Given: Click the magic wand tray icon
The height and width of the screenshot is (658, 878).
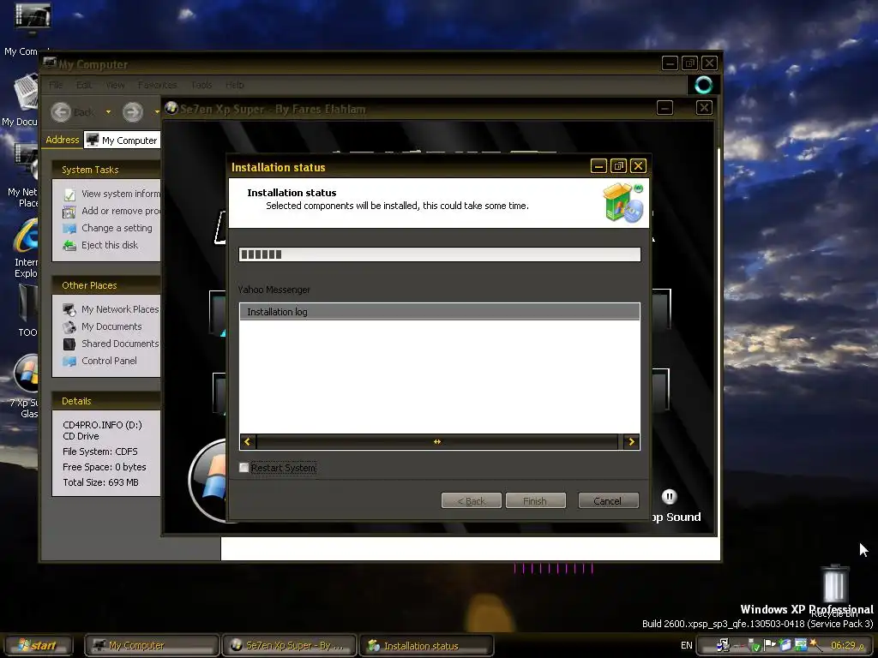Looking at the screenshot, I should click(816, 645).
